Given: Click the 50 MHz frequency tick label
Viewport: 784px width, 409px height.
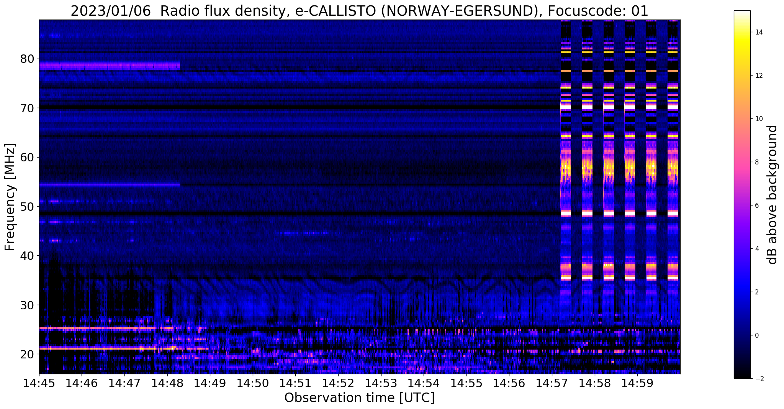Looking at the screenshot, I should tap(27, 207).
